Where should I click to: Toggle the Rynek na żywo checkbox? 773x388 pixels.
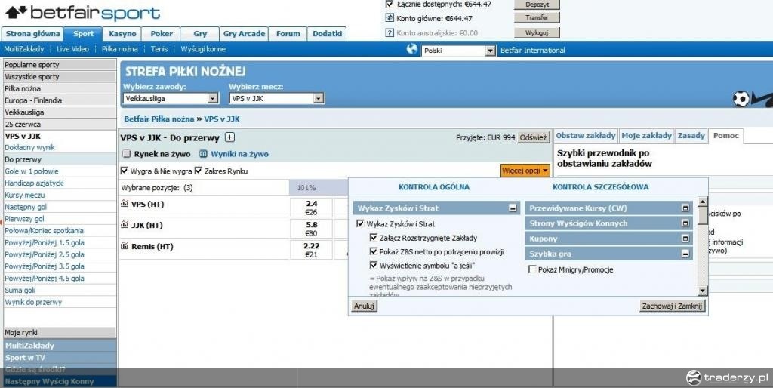(x=127, y=154)
